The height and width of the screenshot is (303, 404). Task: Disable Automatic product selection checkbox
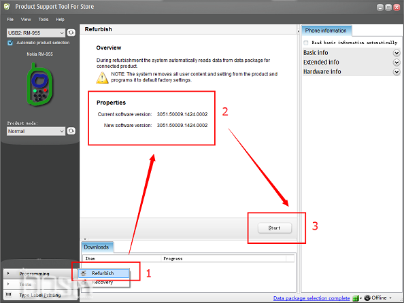tap(10, 43)
